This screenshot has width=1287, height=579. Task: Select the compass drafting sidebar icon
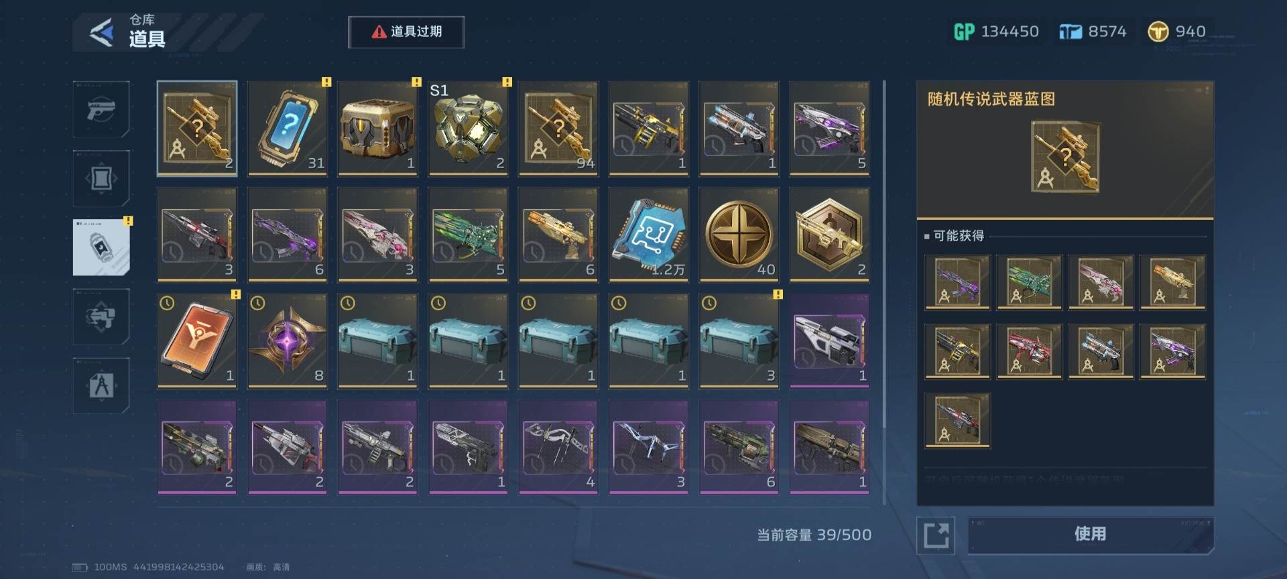click(101, 385)
